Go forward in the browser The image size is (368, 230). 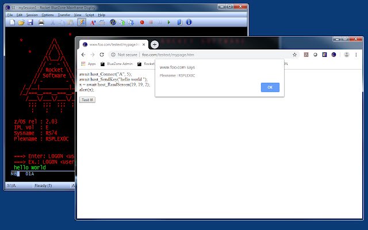pos(93,55)
